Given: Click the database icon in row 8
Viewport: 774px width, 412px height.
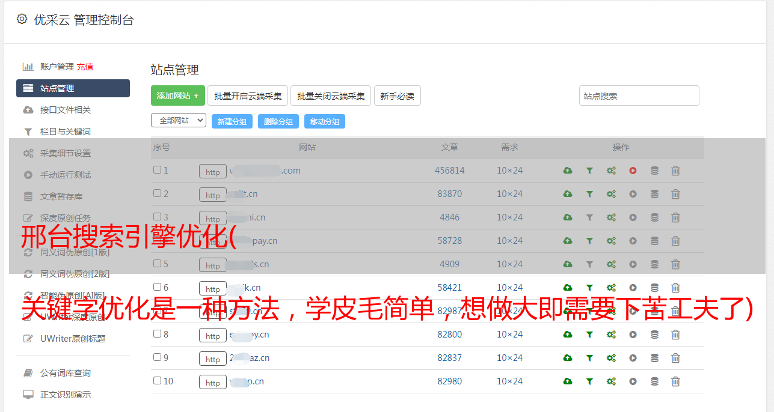Looking at the screenshot, I should 654,335.
